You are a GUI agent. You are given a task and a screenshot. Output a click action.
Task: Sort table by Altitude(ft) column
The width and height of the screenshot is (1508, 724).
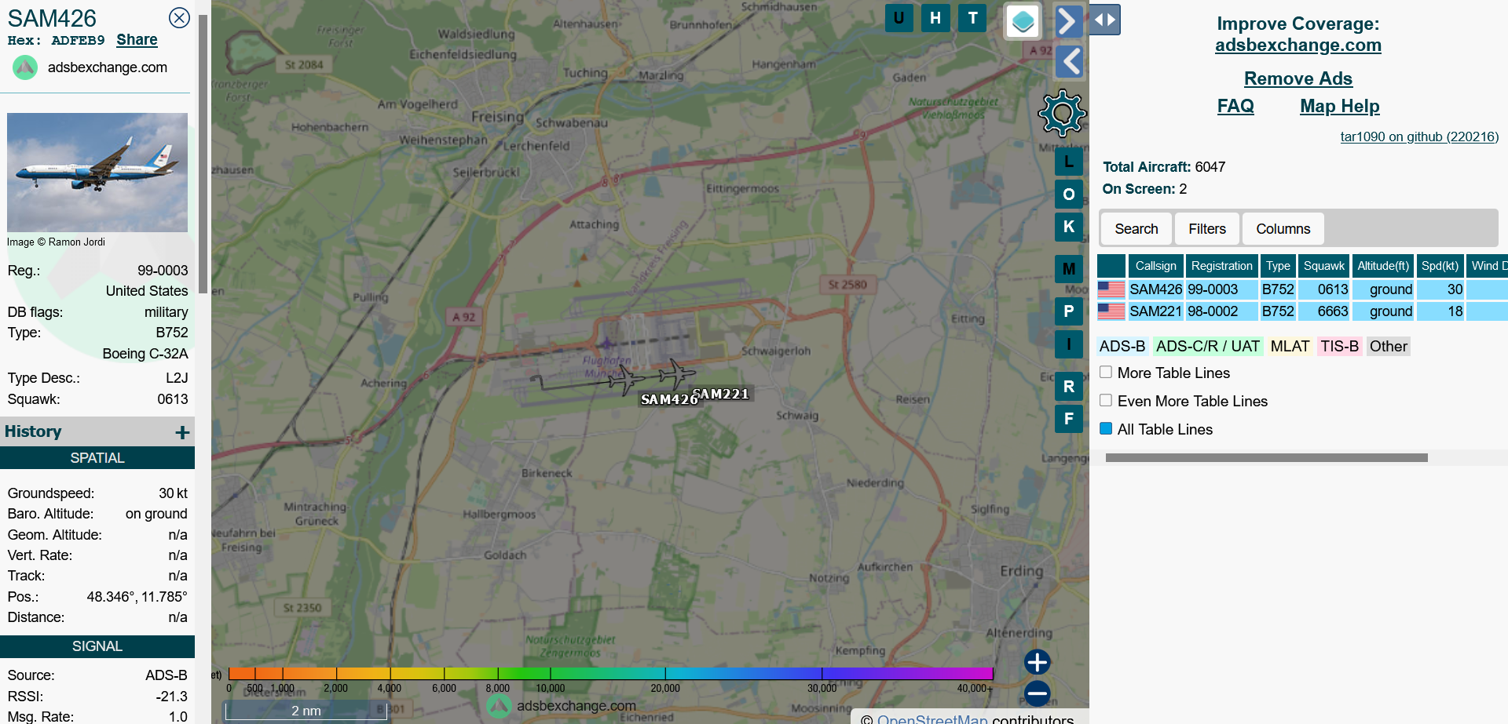click(1382, 266)
